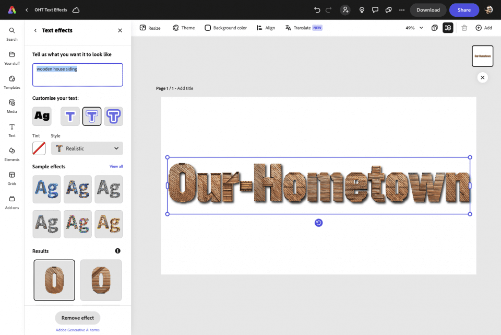Open the Add-ons panel

[x=11, y=201]
